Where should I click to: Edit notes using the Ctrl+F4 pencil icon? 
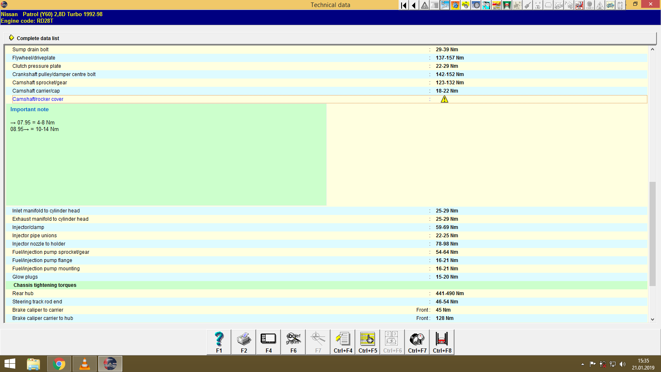[342, 342]
